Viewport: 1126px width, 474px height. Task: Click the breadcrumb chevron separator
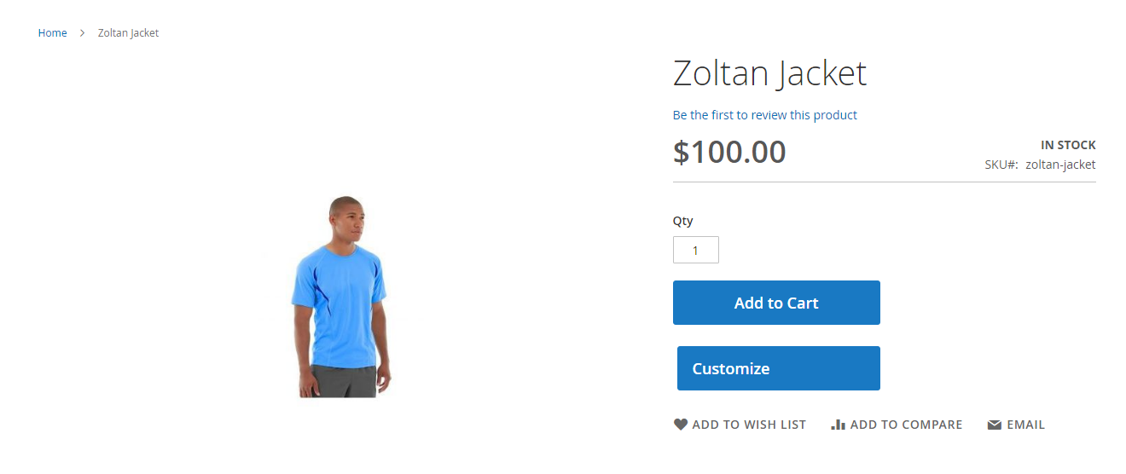click(x=83, y=33)
